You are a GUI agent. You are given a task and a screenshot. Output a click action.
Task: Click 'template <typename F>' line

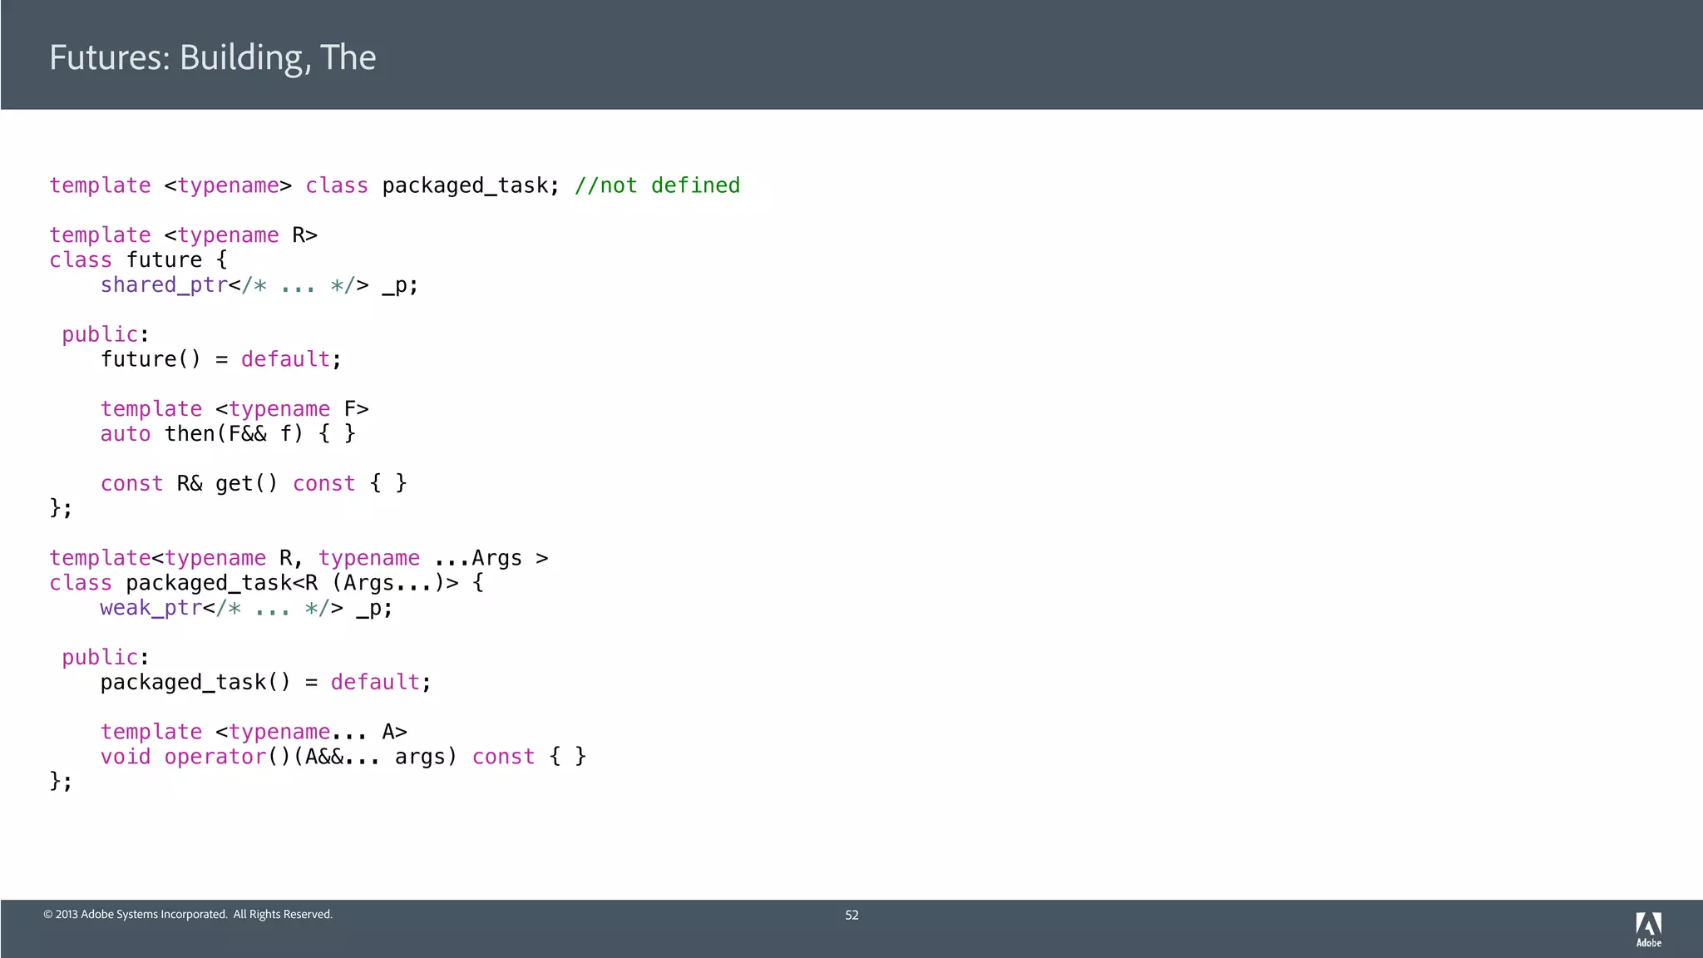click(x=234, y=409)
